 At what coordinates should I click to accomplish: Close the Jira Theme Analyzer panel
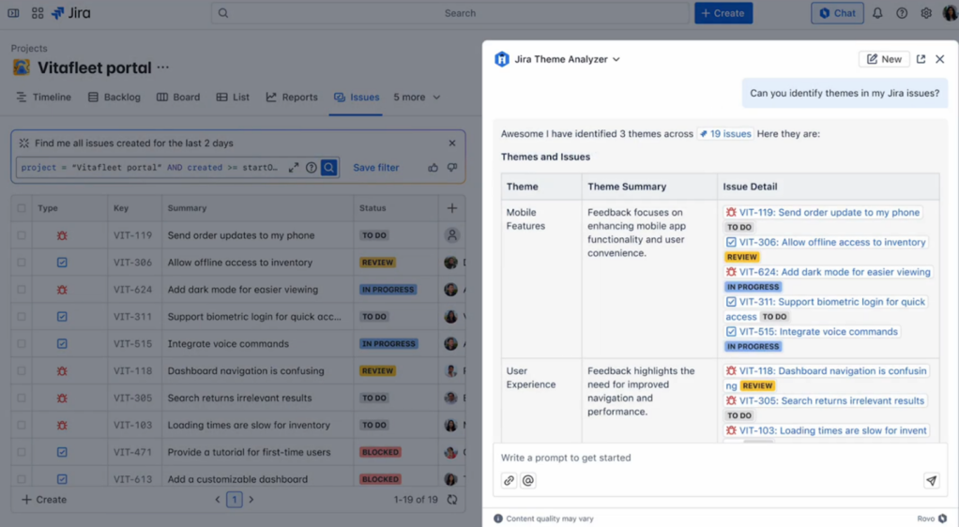(x=940, y=59)
